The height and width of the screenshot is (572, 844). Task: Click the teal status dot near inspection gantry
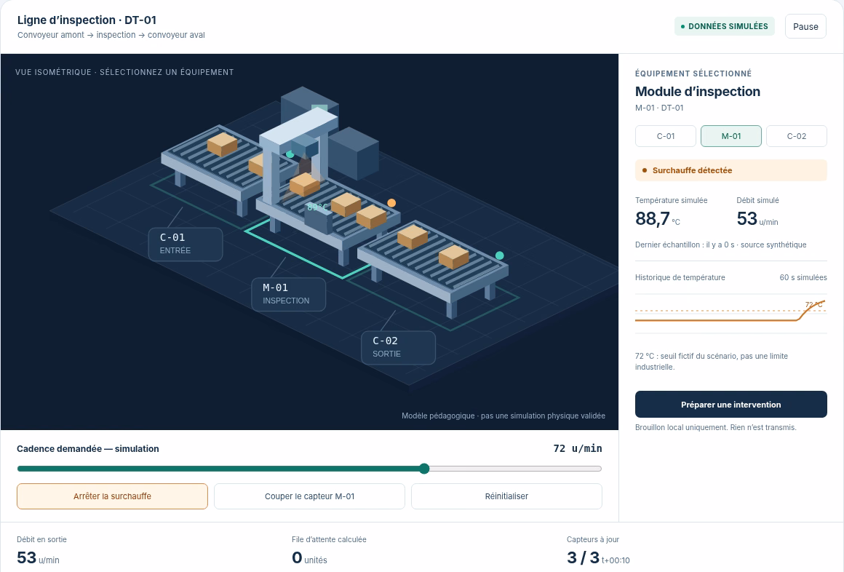pyautogui.click(x=290, y=154)
